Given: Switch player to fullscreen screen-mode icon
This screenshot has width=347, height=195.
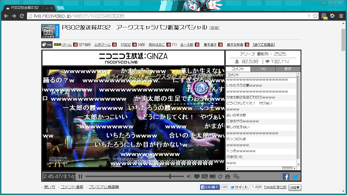Looking at the screenshot, I should point(213,177).
